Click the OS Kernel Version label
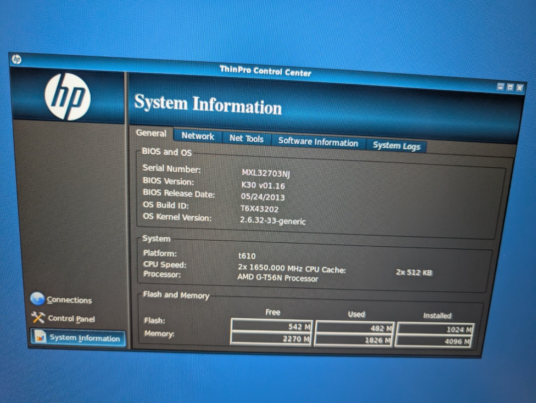Viewport: 536px width, 403px height. point(177,217)
